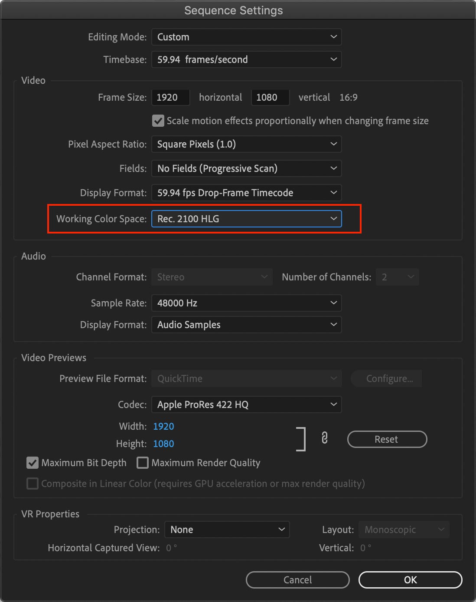Open the Sample Rate 48000 Hz dropdown
This screenshot has height=602, width=476.
click(247, 303)
